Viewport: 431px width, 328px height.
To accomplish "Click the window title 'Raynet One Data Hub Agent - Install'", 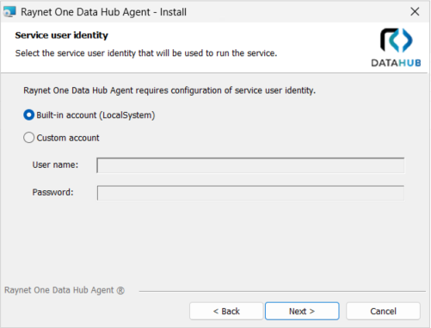I will click(x=103, y=12).
